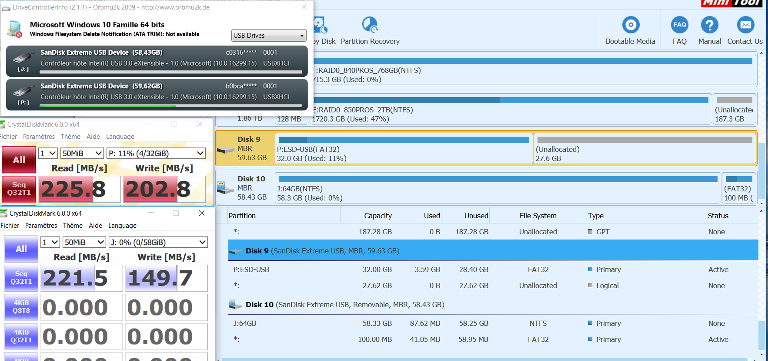Open Paramètres menu in front CrystalDiskMark
768x361 pixels.
click(41, 226)
